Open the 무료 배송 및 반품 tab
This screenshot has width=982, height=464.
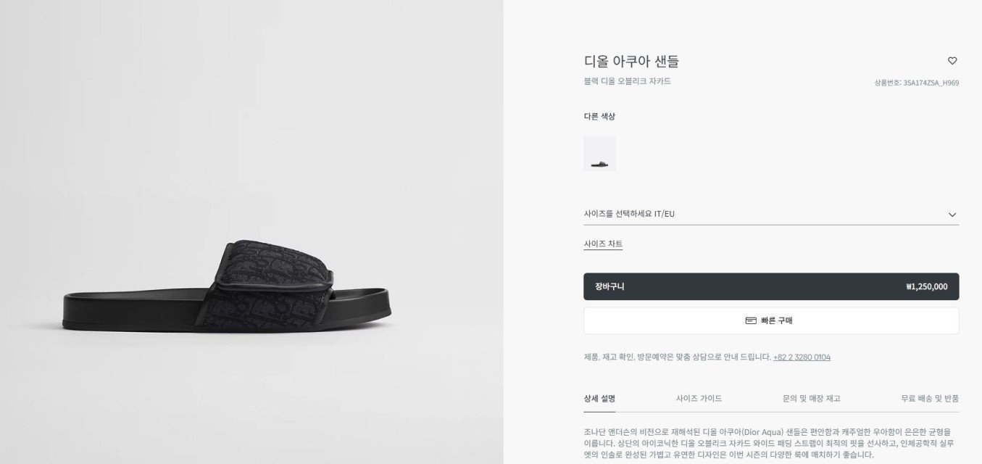point(930,399)
